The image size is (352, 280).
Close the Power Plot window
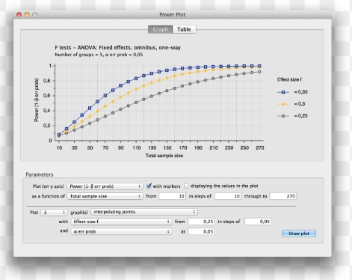pos(19,14)
